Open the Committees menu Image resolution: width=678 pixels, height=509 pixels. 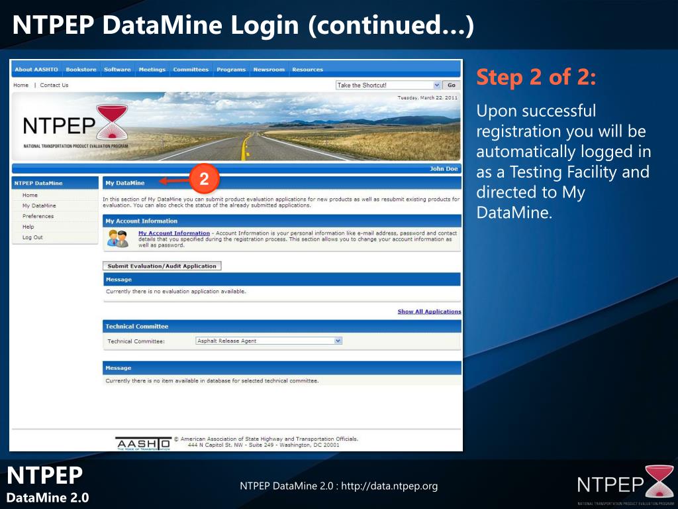coord(191,69)
